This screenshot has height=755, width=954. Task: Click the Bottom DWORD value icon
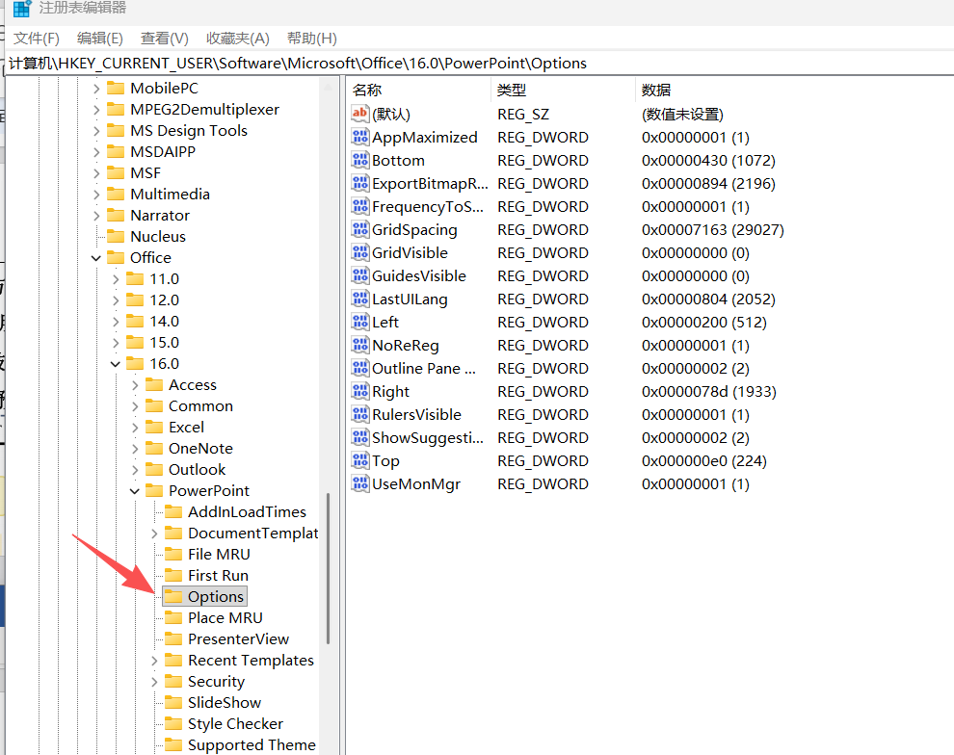tap(360, 161)
